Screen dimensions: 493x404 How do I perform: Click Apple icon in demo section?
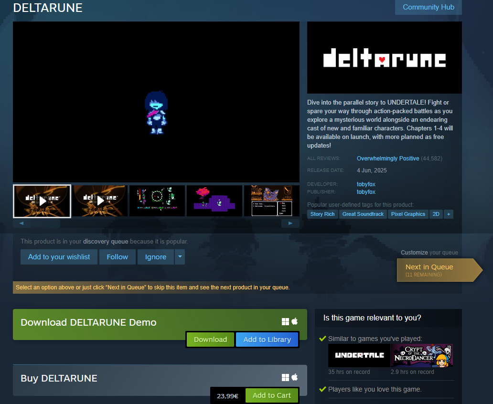pos(295,321)
